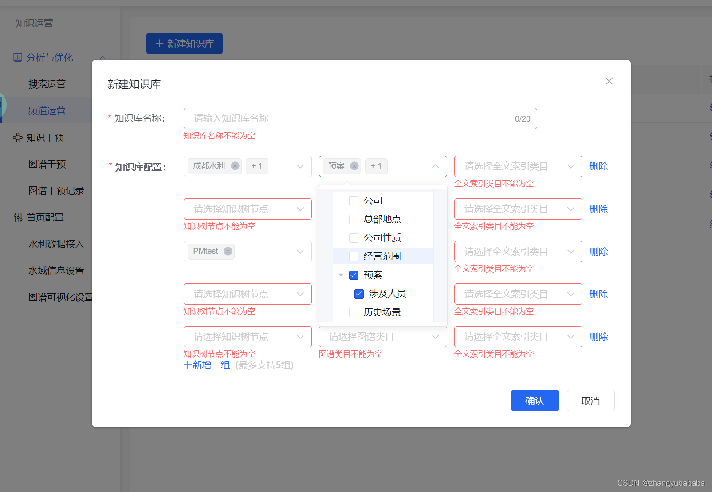Delete the fifth config row via 删除
This screenshot has width=712, height=492.
click(598, 337)
